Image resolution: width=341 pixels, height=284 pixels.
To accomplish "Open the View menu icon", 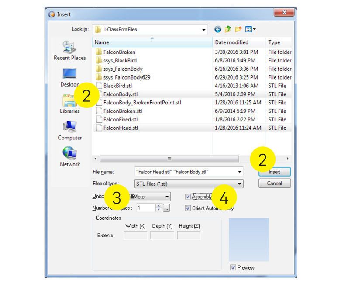I will point(250,29).
